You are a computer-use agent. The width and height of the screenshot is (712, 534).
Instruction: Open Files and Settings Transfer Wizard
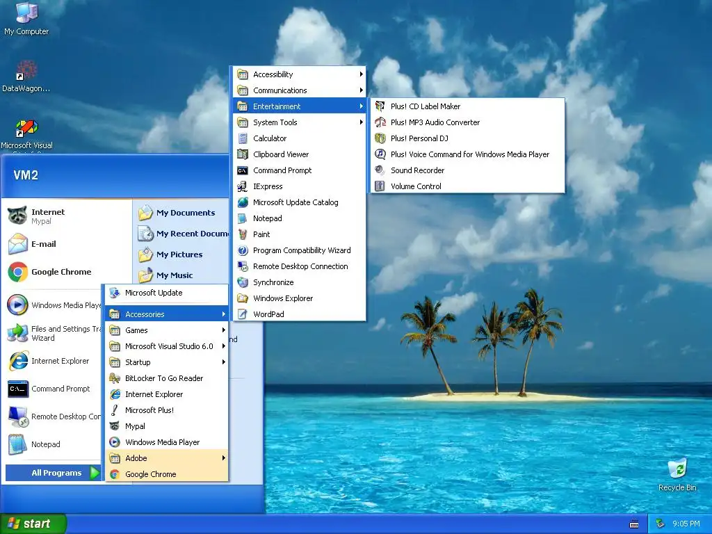54,333
